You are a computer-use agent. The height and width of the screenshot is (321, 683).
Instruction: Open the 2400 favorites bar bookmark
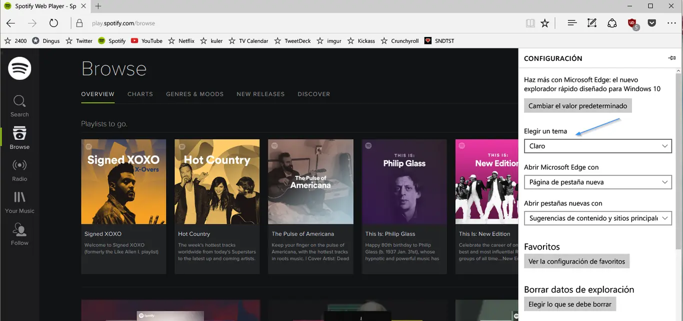pyautogui.click(x=15, y=41)
